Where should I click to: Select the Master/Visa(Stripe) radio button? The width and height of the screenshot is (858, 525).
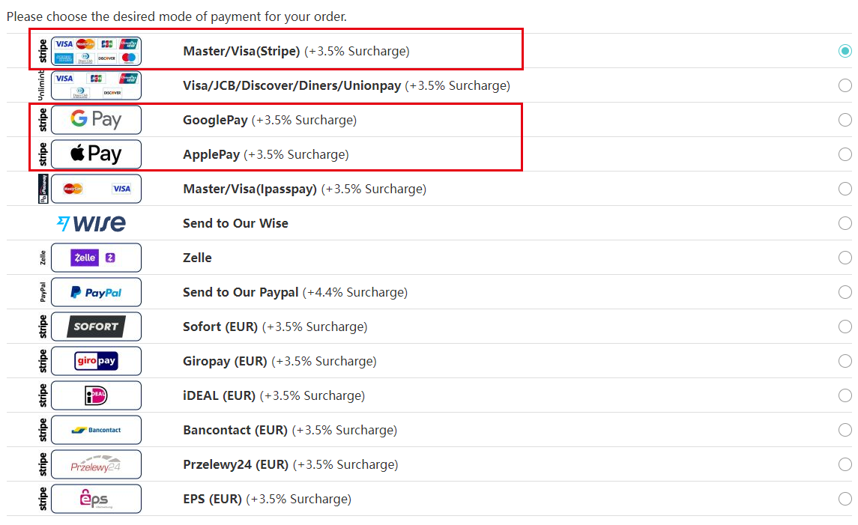(845, 51)
